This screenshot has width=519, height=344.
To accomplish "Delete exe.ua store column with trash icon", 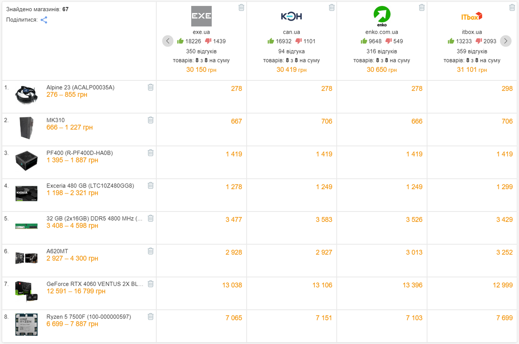I will [x=241, y=7].
